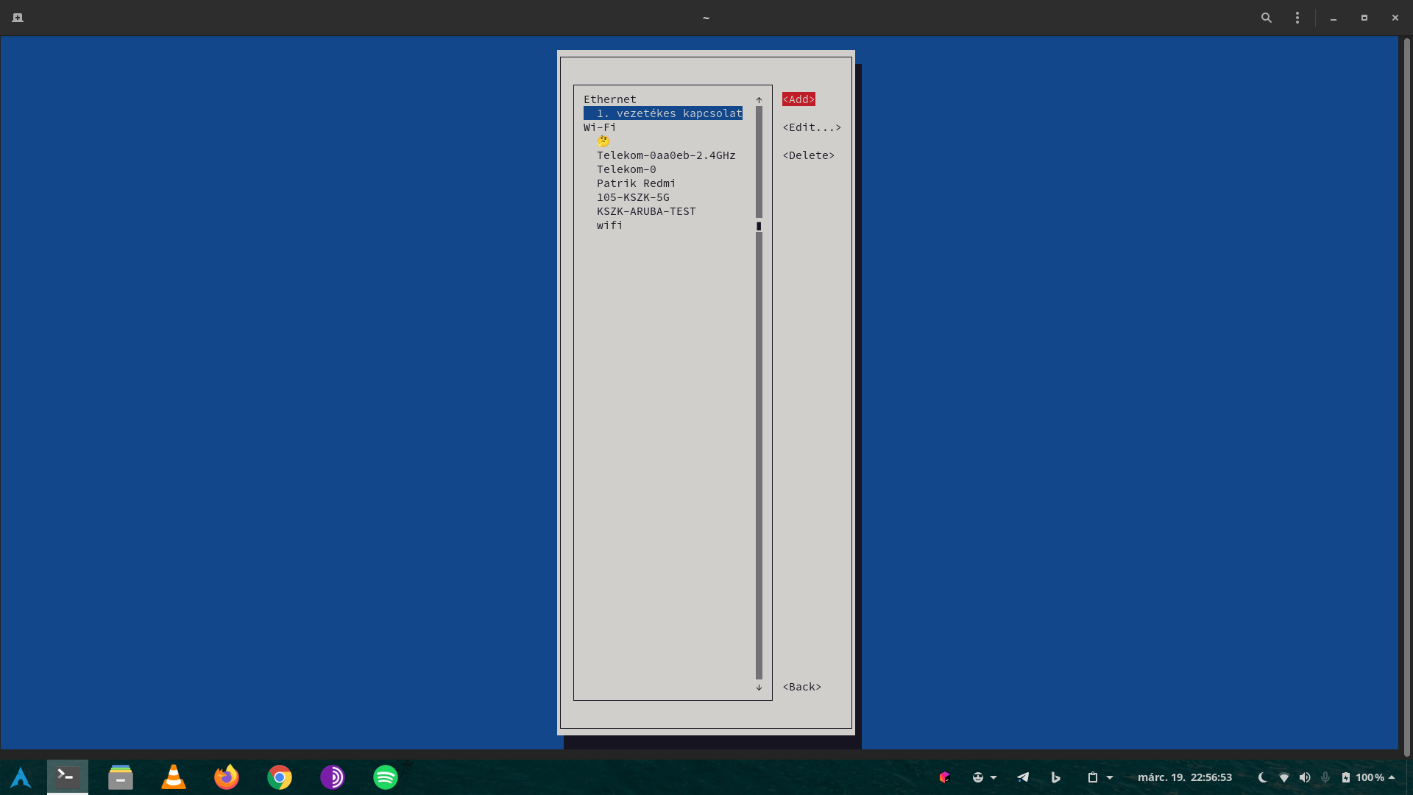Click the Wi-Fi section header

pos(600,127)
